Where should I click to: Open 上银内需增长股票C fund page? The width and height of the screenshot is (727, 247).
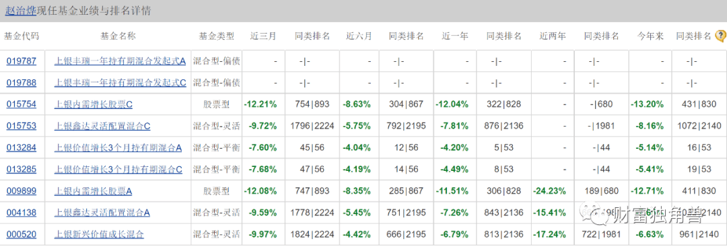(94, 104)
